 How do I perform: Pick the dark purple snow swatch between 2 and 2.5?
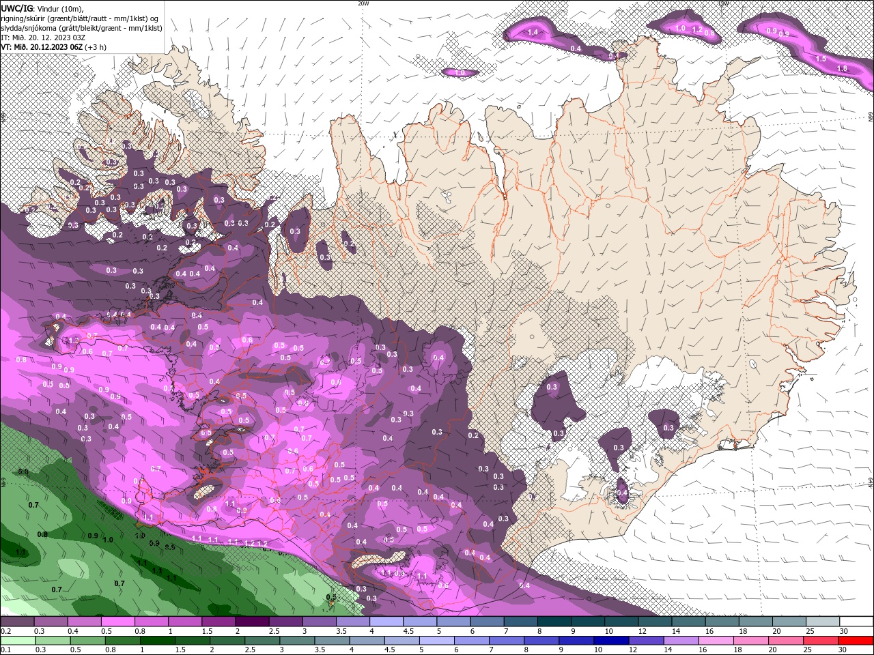point(251,622)
